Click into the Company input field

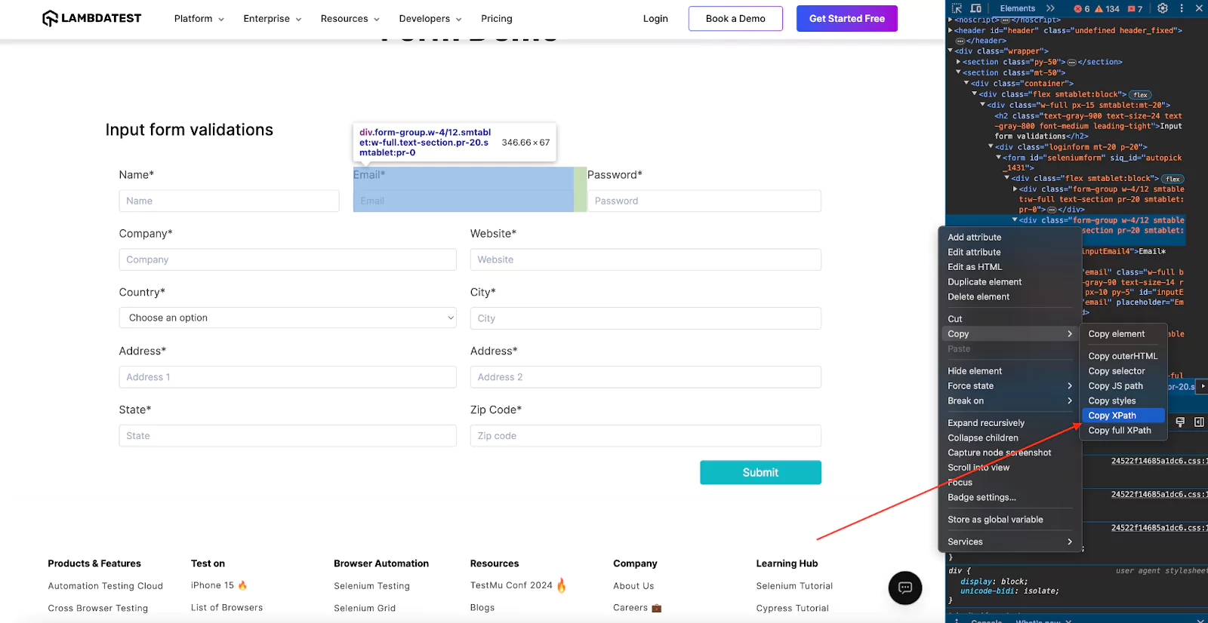[x=288, y=259]
